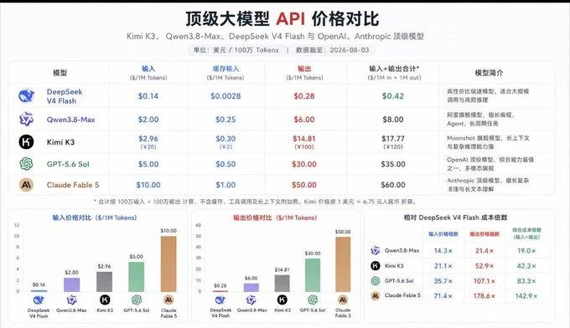570x328 pixels.
Task: Click the GPT-5.6 Sol bar in the input price chart
Action: pos(137,277)
